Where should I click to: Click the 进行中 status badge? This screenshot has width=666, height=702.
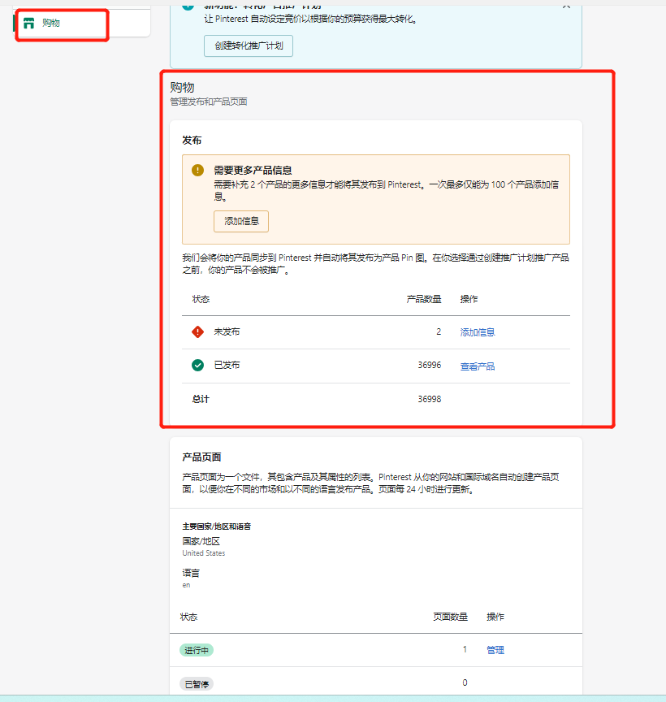click(197, 650)
